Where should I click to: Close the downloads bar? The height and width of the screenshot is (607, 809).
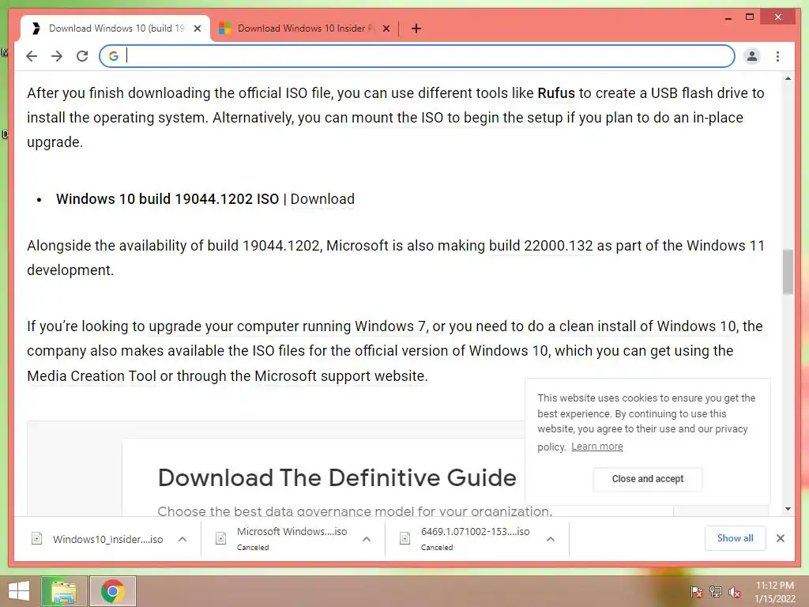780,538
